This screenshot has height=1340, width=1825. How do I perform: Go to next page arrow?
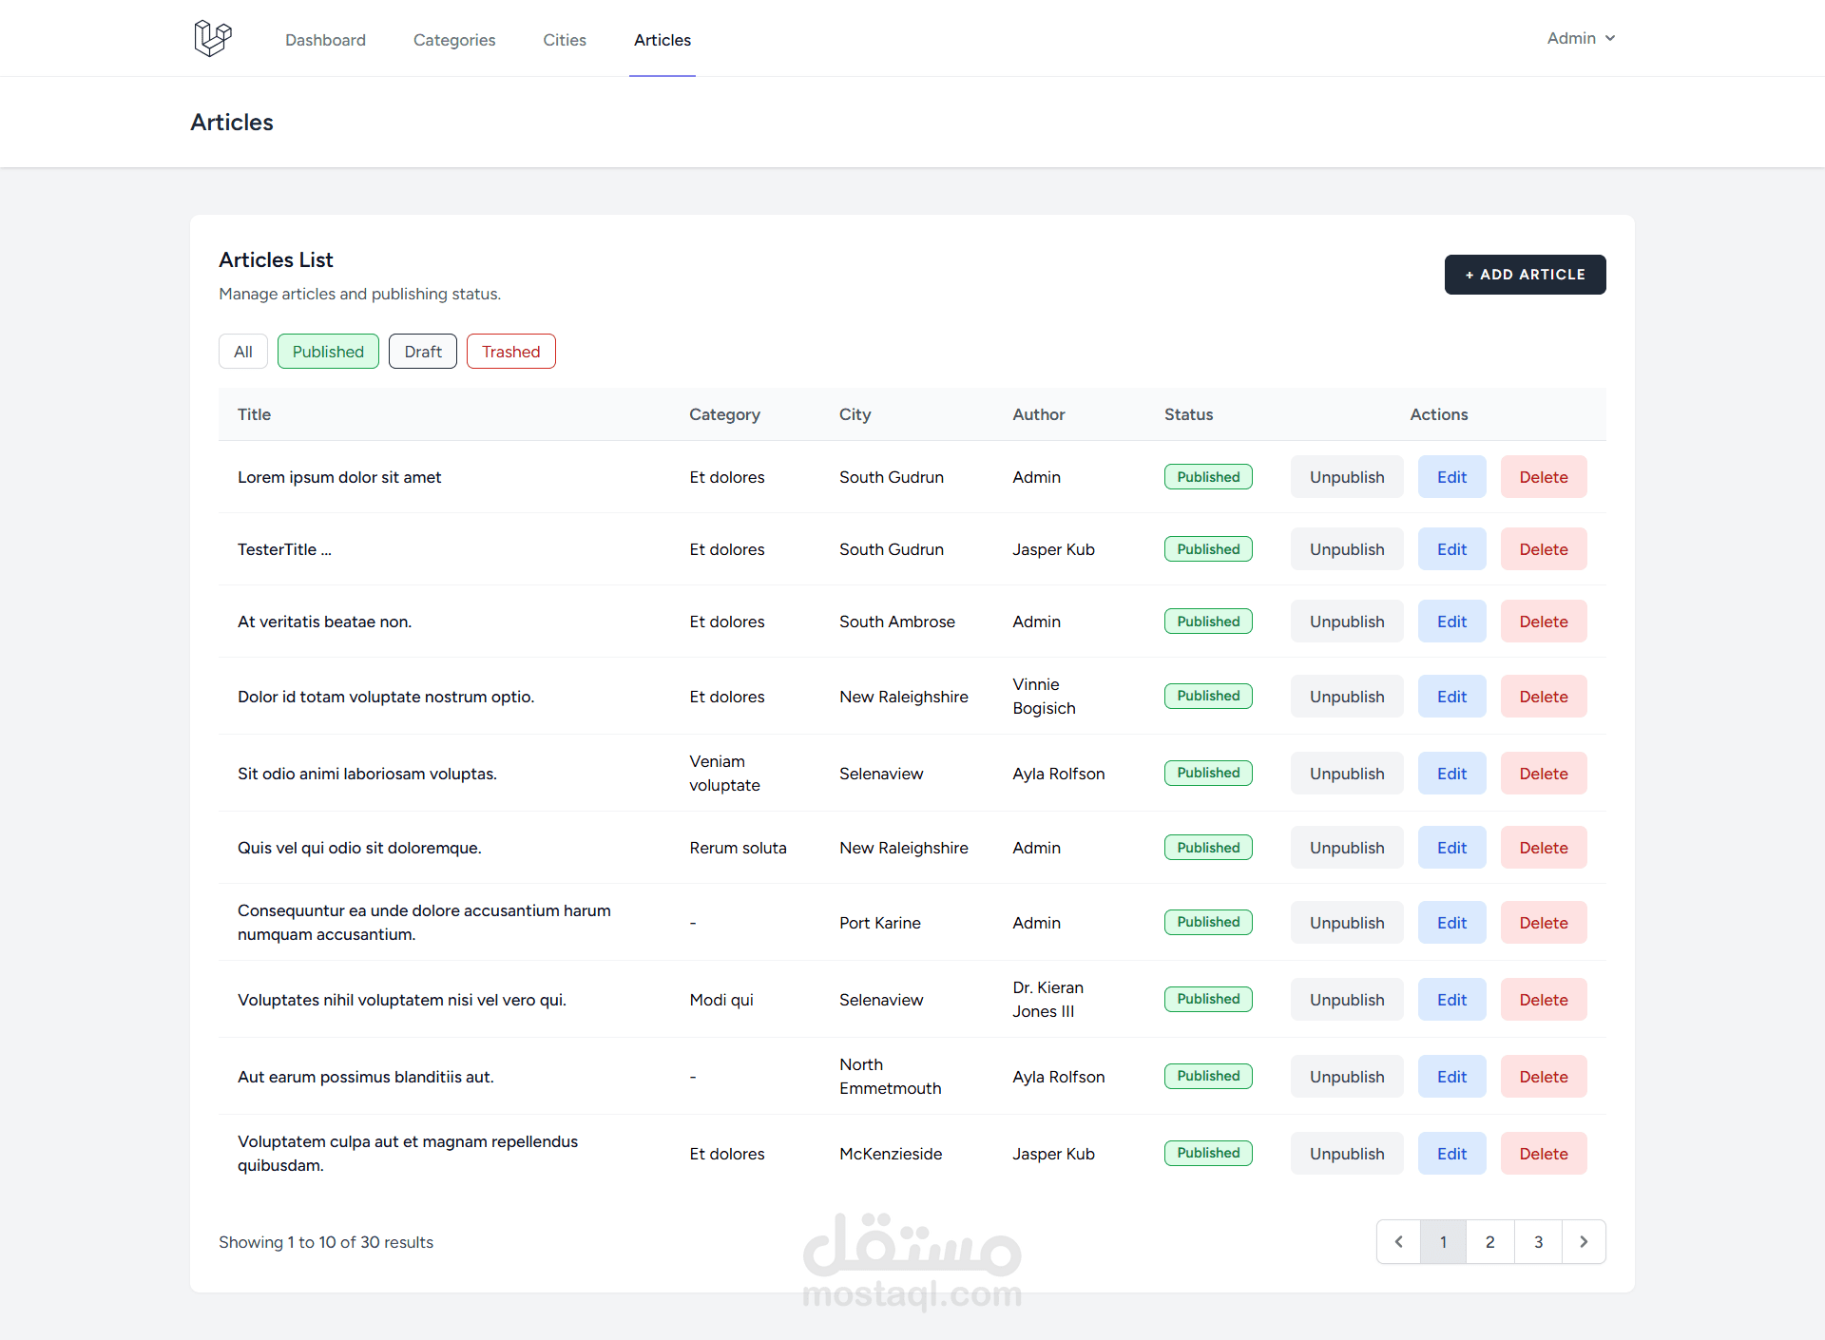[1584, 1242]
